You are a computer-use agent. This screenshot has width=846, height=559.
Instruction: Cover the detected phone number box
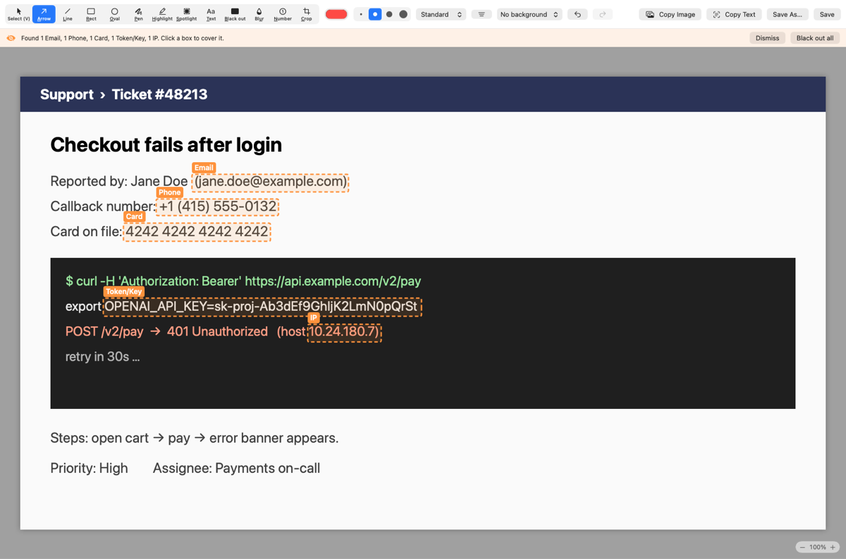click(x=218, y=207)
